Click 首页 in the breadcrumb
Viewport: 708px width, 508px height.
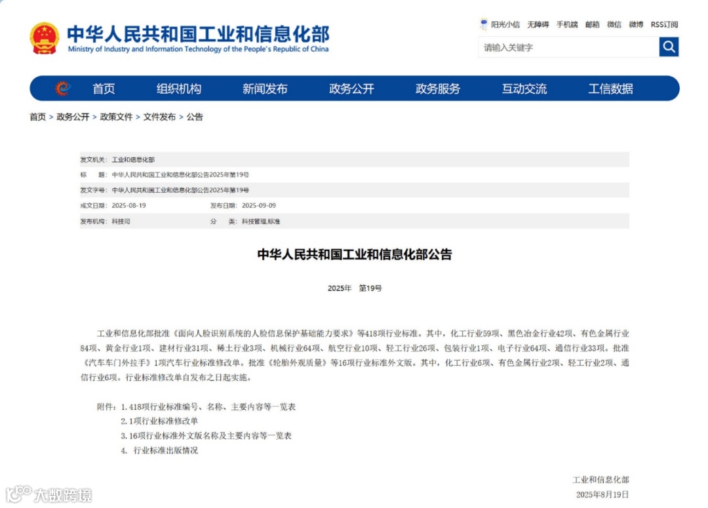[38, 117]
